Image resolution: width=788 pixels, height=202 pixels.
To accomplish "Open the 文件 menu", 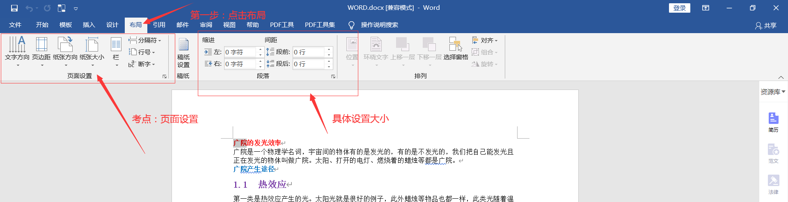I will coord(15,25).
